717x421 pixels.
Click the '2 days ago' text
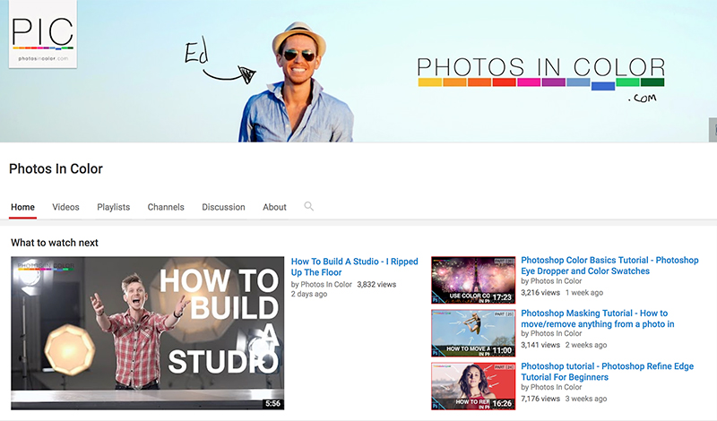(x=309, y=294)
